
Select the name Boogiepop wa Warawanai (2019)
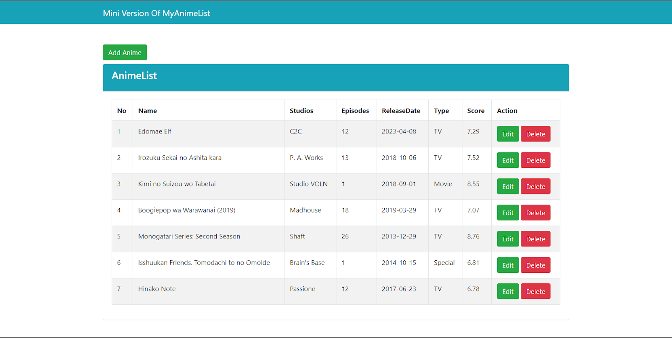[187, 210]
